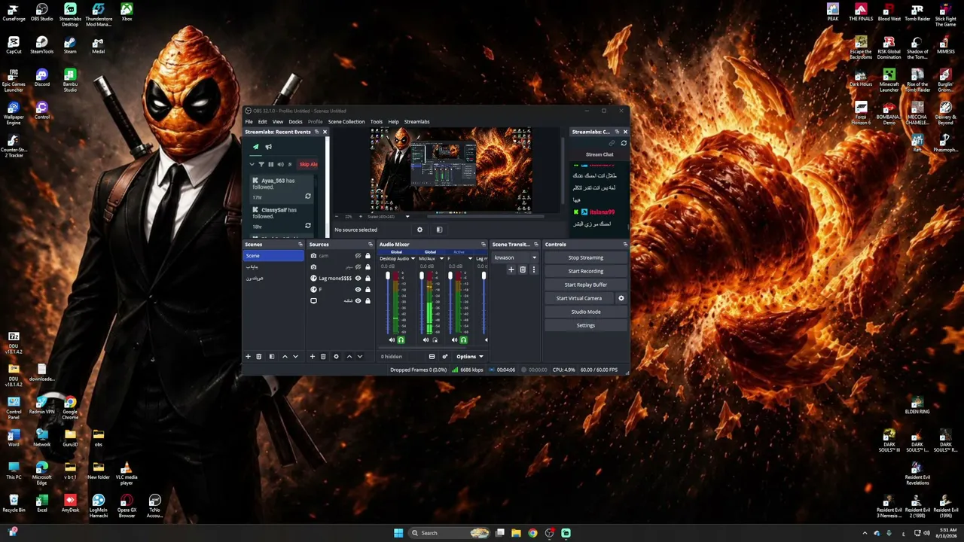Open source properties gear under the preview
The height and width of the screenshot is (542, 964).
tap(420, 230)
